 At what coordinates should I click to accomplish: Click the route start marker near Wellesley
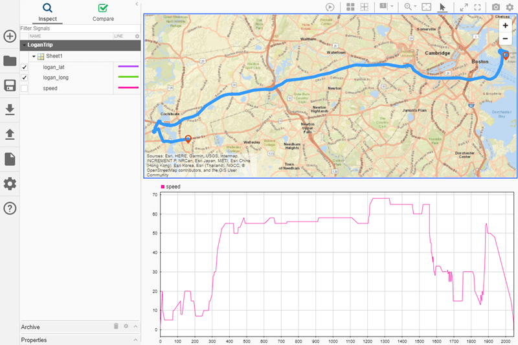pos(188,139)
